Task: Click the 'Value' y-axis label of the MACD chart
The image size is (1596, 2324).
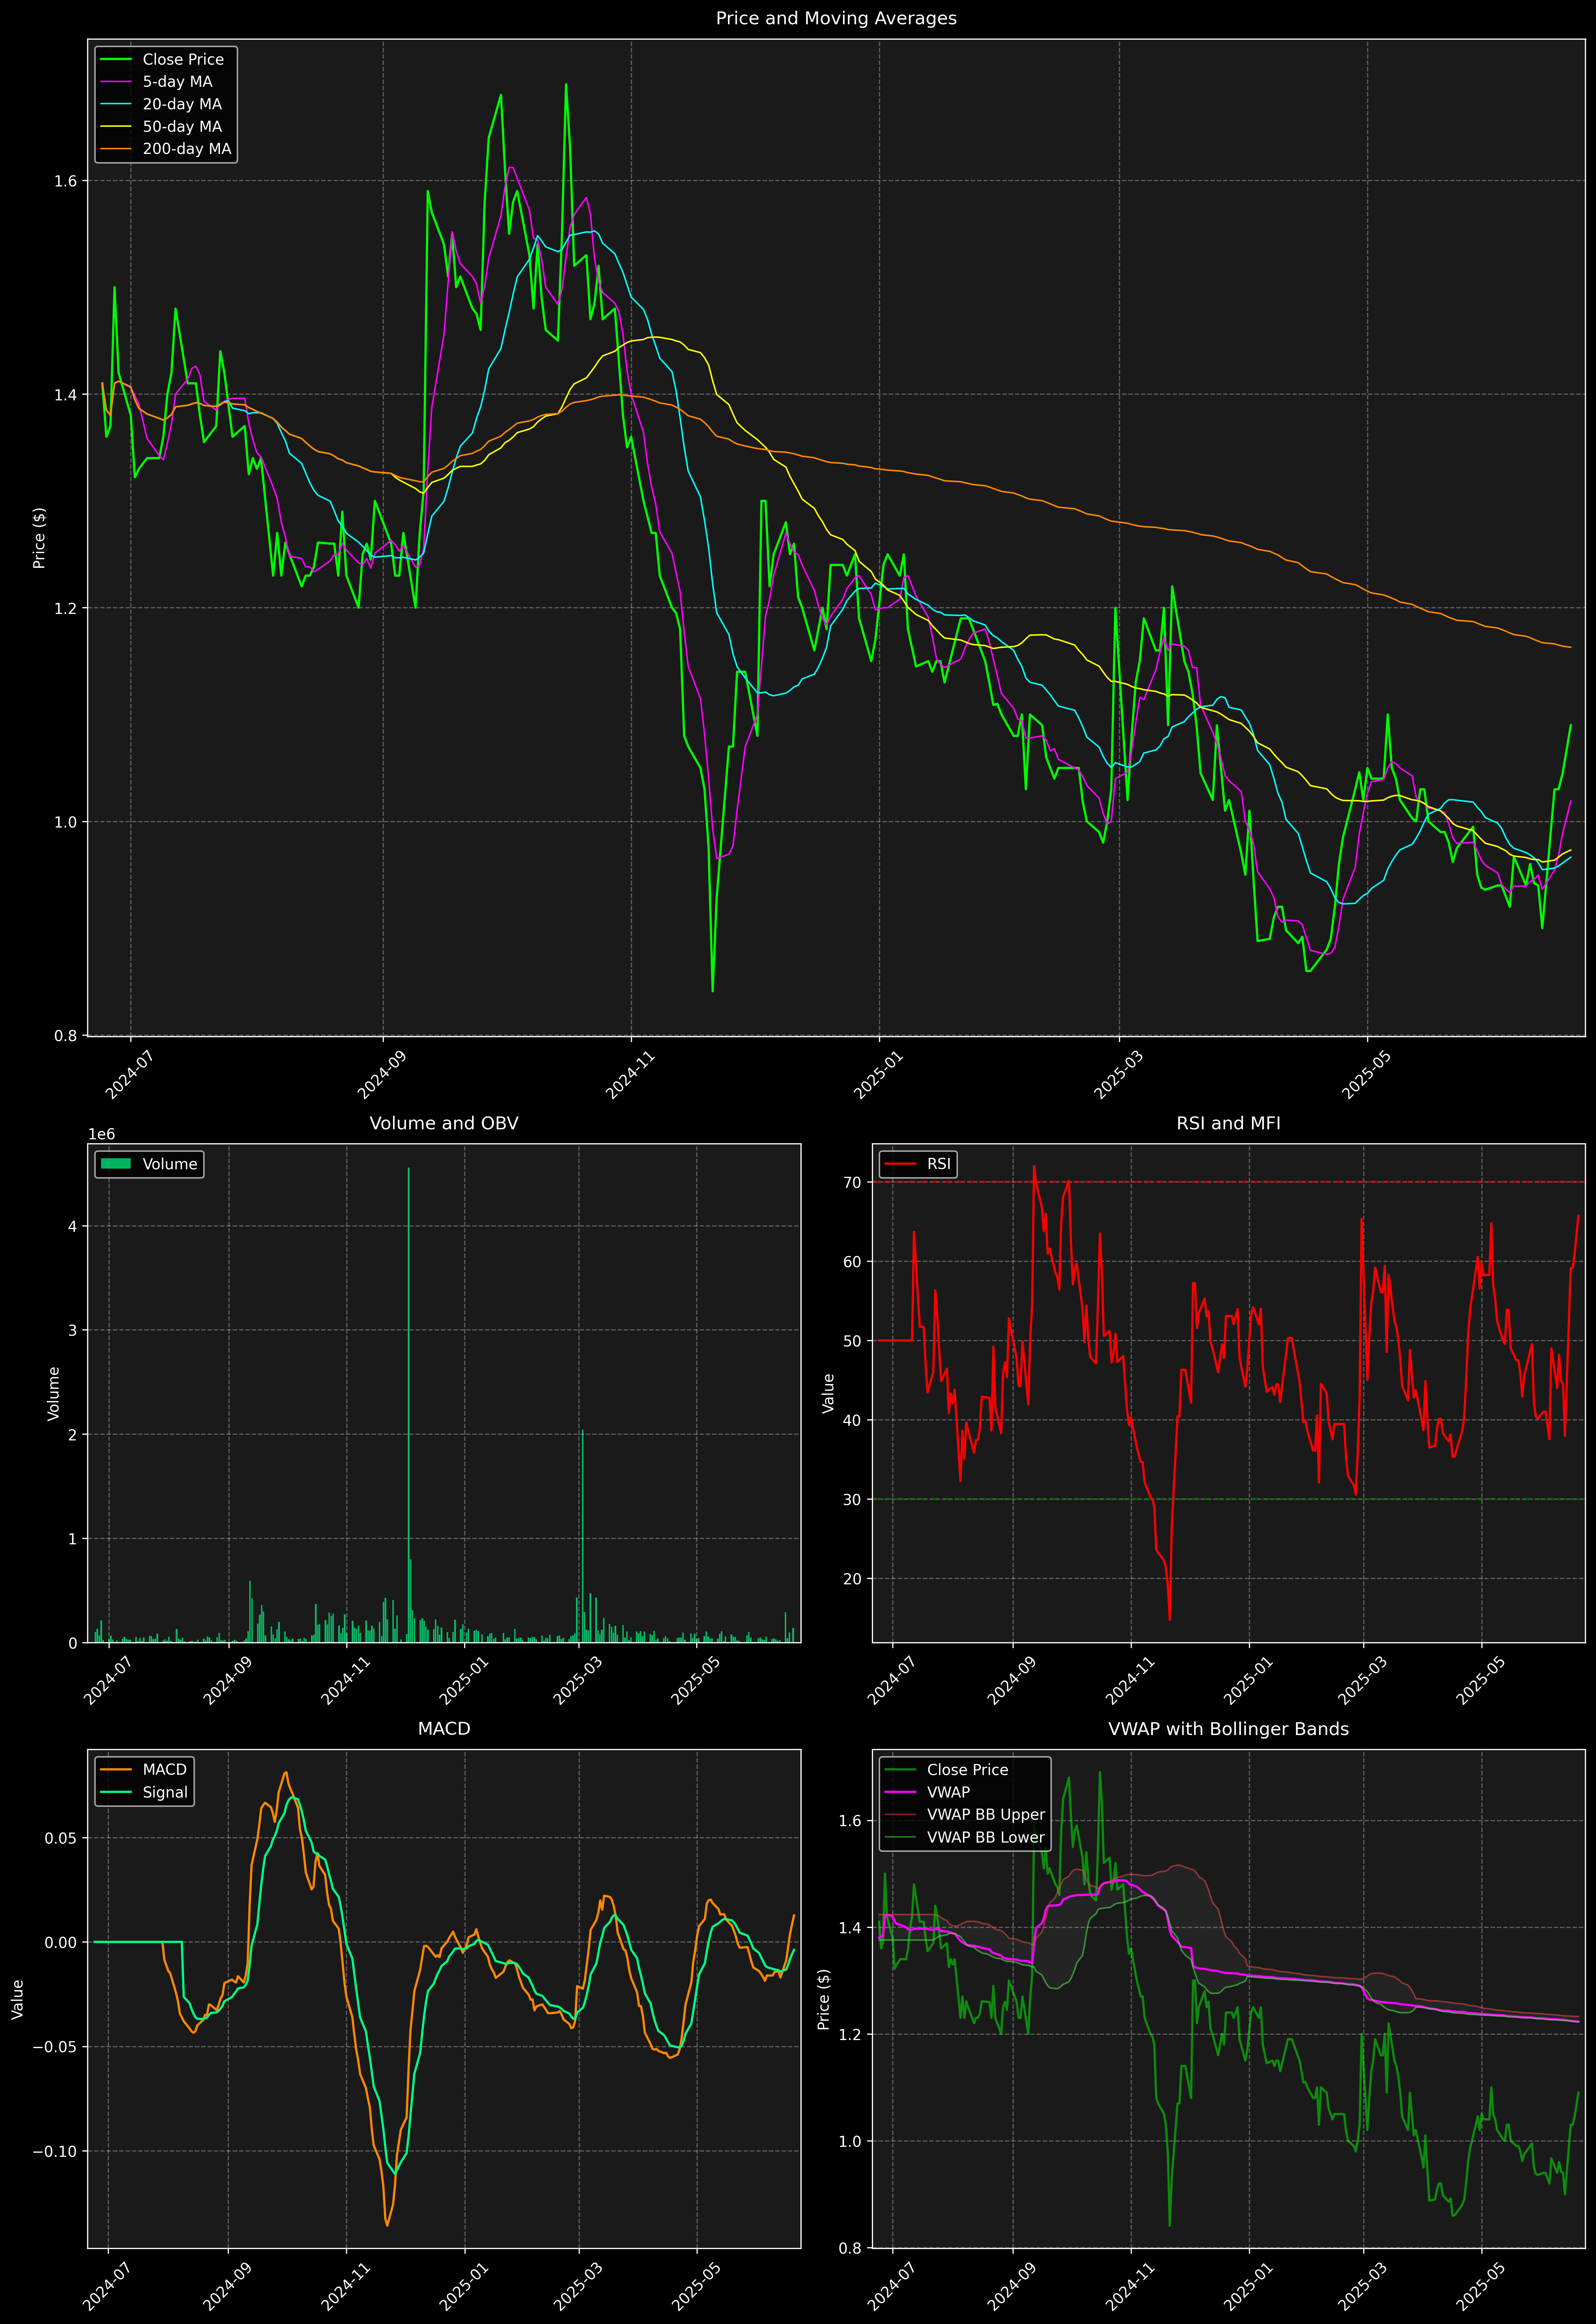Action: [x=18, y=1999]
